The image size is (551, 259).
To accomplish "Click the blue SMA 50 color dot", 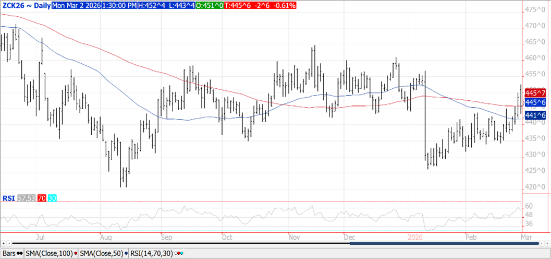I will coord(126,254).
